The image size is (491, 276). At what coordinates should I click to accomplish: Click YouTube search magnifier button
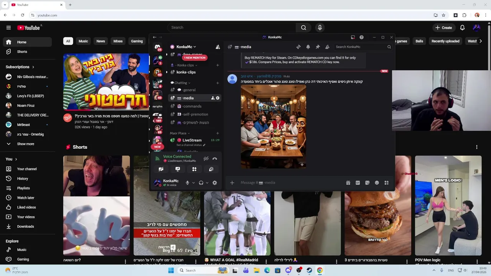303,28
